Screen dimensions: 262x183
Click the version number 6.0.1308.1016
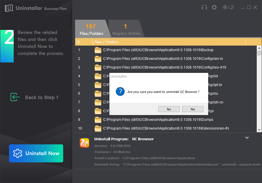(x=120, y=146)
